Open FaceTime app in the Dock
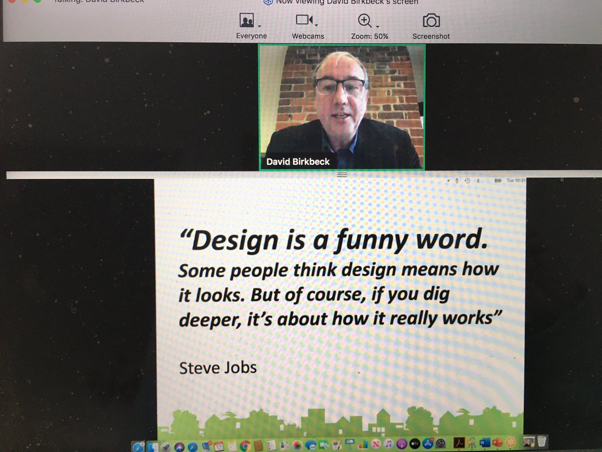Viewport: 602px width, 452px height. click(x=324, y=445)
